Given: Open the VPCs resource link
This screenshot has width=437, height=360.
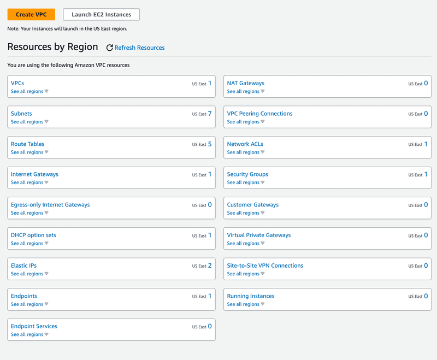Looking at the screenshot, I should click(17, 83).
